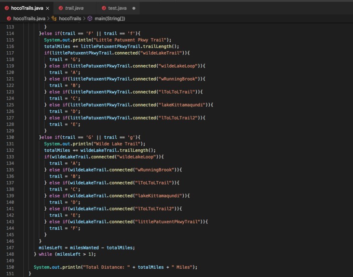The height and width of the screenshot is (277, 353).
Task: Click "wildeLakeLoop" string on line 133
Action: click(136, 157)
